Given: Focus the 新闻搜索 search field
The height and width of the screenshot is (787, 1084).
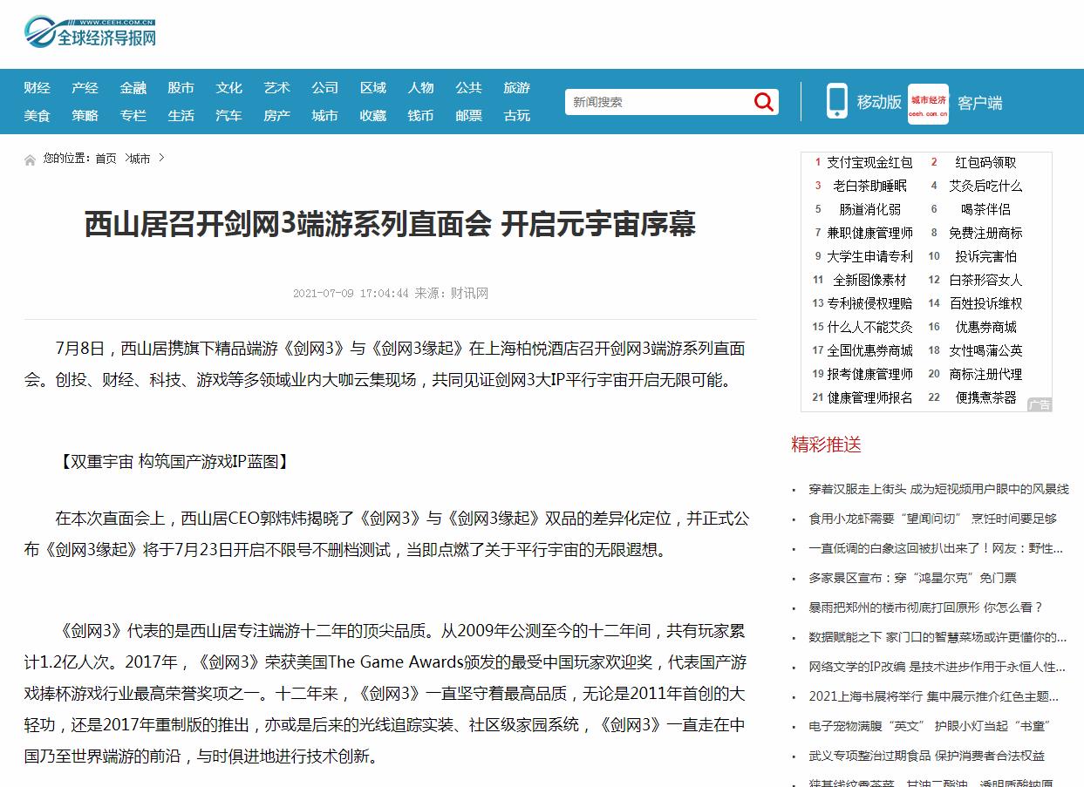Looking at the screenshot, I should coord(658,102).
